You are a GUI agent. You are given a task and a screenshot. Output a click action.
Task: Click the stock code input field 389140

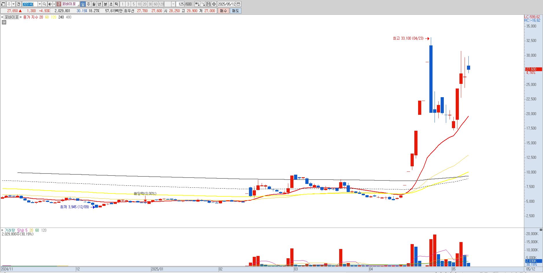pyautogui.click(x=30, y=4)
